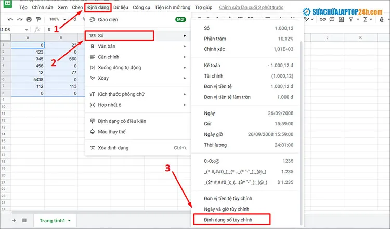
Task: Open the Functions dropdown arrow beside sigma
Action: (371, 19)
